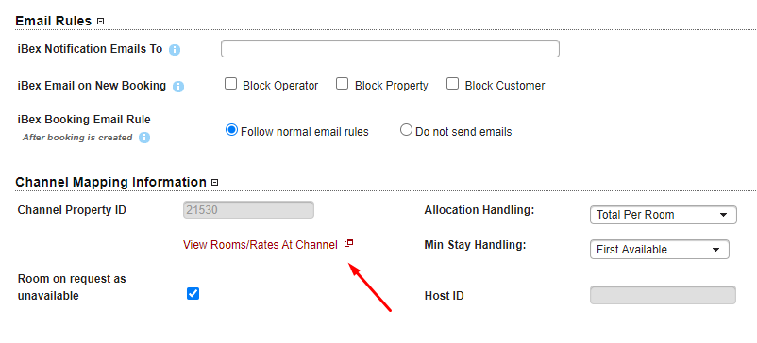Focus the iBex Notification Emails To field
Viewport: 757px width, 343px height.
[390, 49]
